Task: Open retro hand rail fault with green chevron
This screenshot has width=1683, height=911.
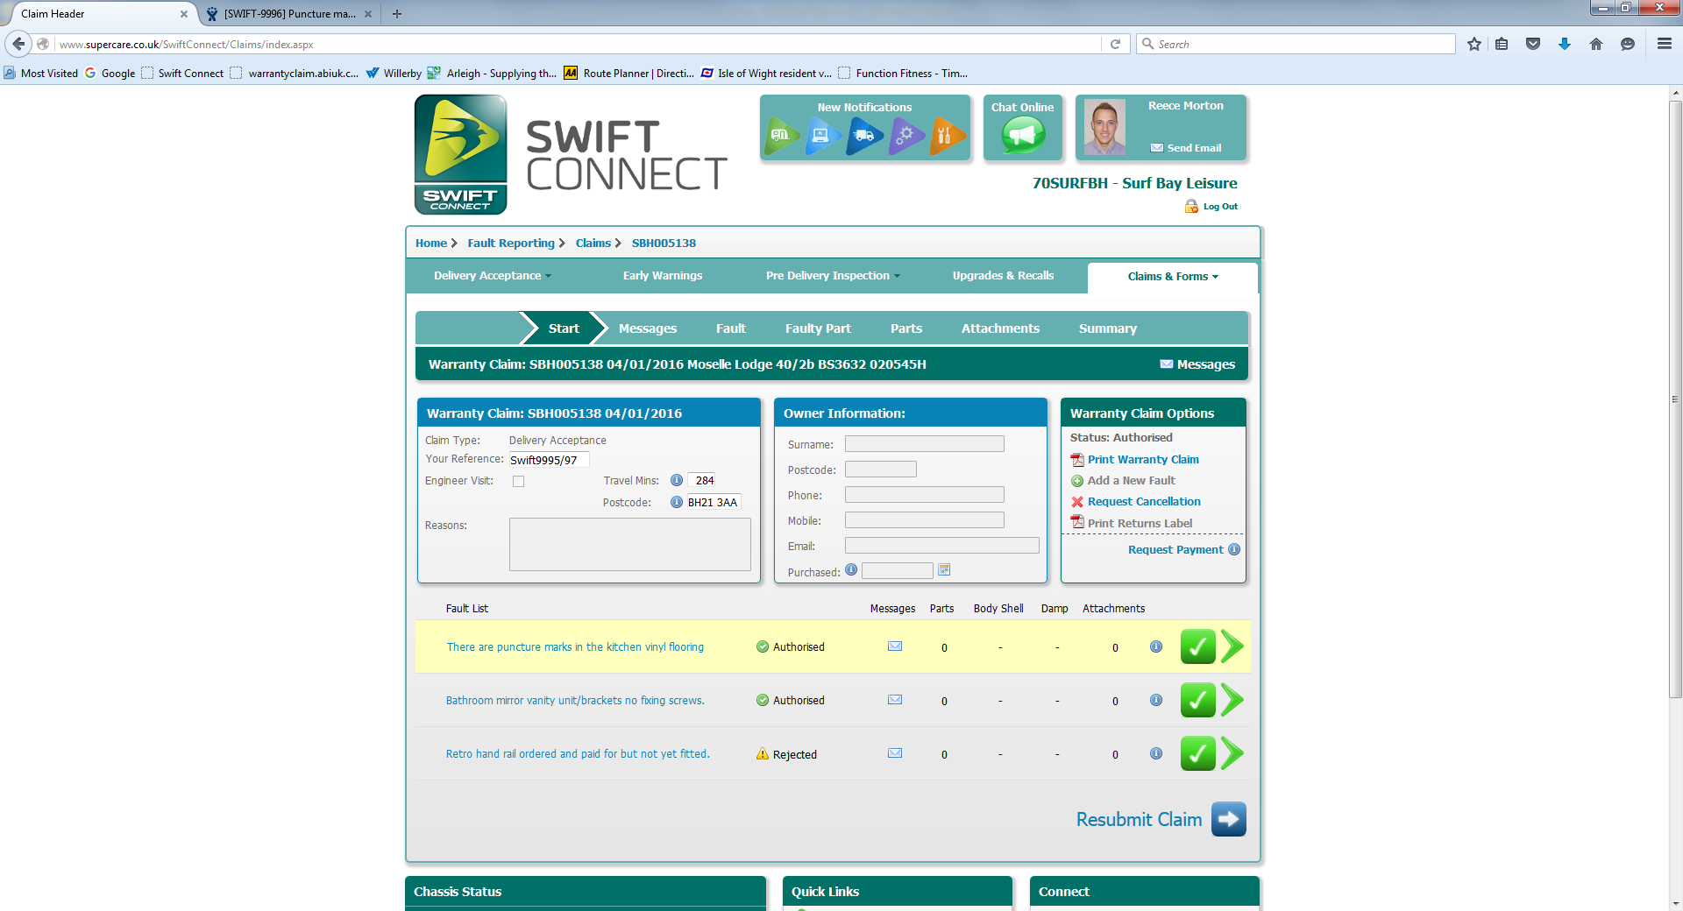Action: 1232,753
